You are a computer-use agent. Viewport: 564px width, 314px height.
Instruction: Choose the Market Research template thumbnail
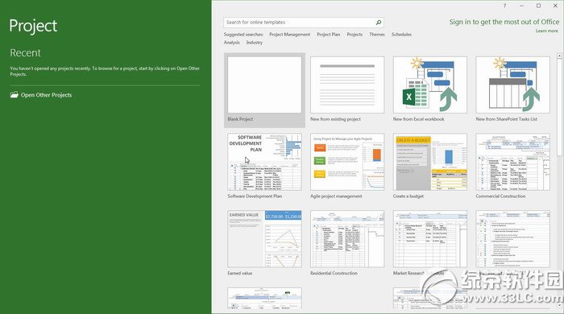(x=430, y=239)
